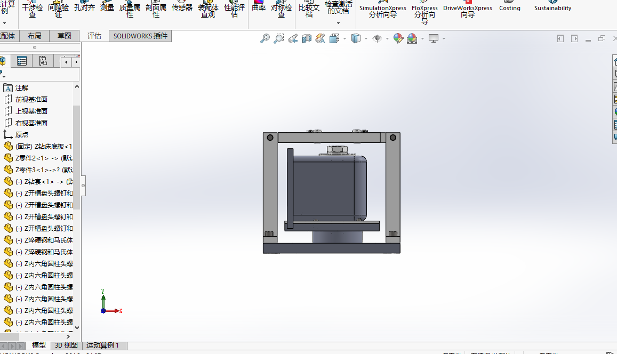The width and height of the screenshot is (617, 354).
Task: Open the Costing tool
Action: pyautogui.click(x=510, y=7)
